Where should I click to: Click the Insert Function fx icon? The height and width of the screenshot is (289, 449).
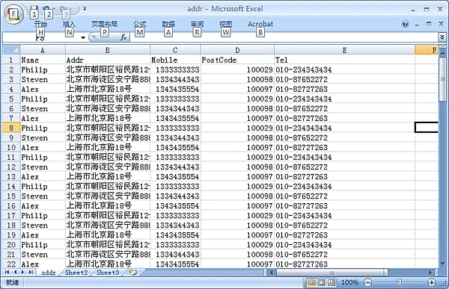coord(123,37)
